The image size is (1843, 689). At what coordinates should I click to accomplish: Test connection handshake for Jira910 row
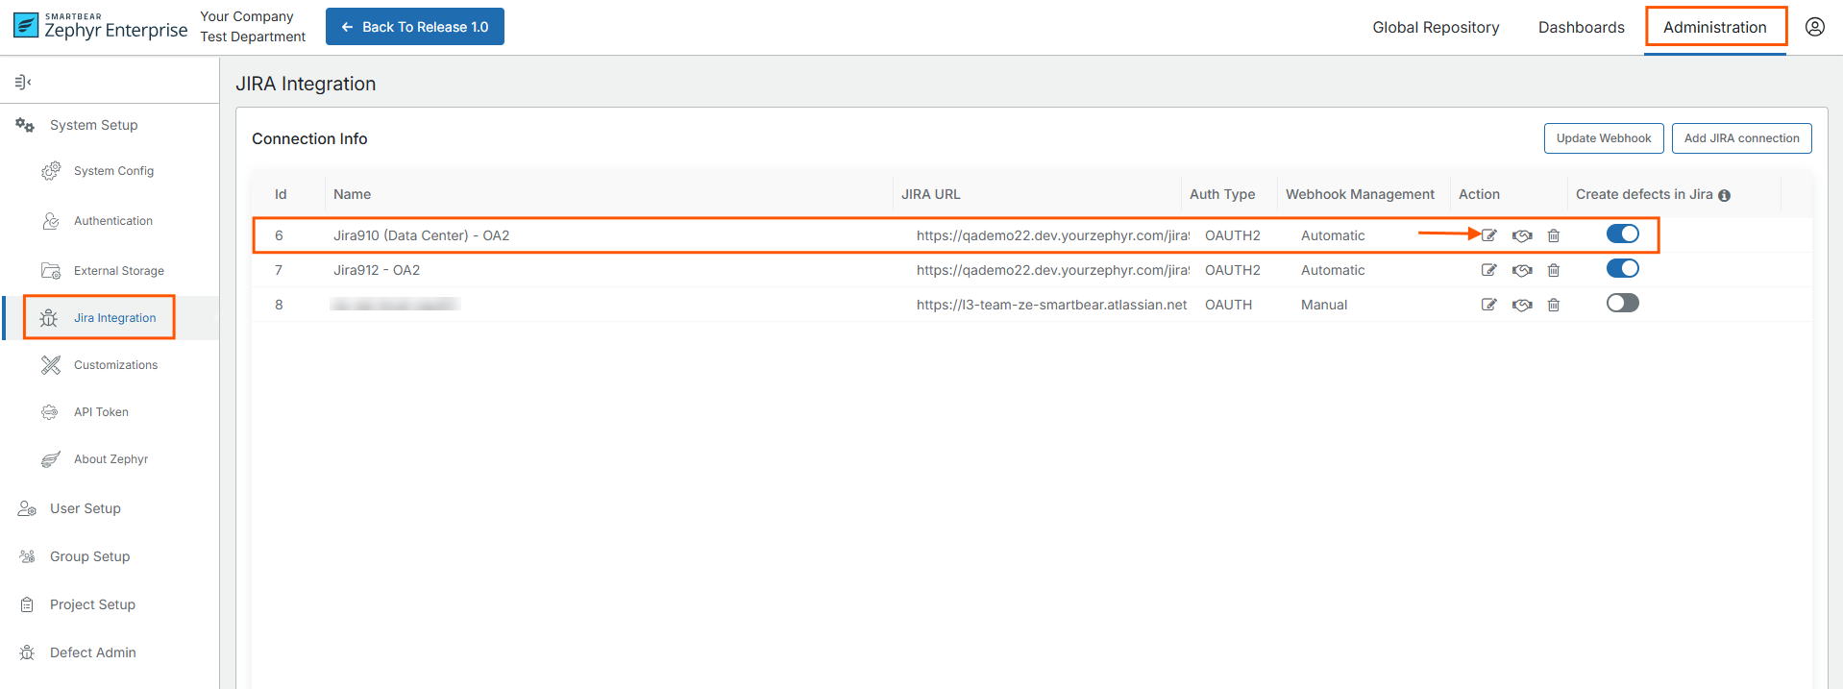point(1522,235)
